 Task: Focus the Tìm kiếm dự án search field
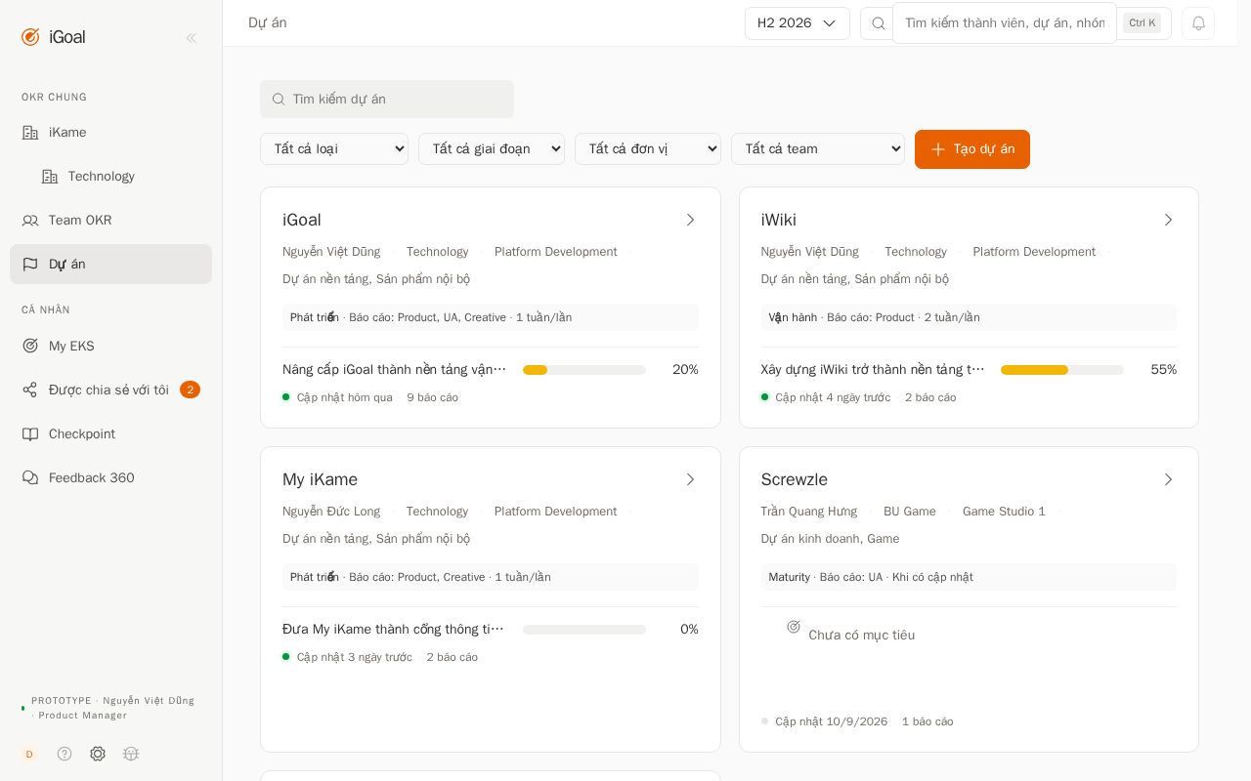click(387, 100)
